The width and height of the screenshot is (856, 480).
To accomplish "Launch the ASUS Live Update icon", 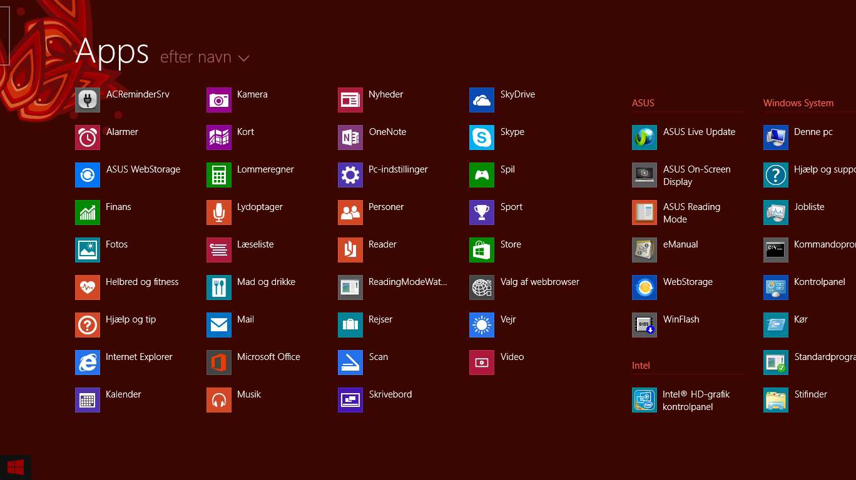I will [645, 137].
